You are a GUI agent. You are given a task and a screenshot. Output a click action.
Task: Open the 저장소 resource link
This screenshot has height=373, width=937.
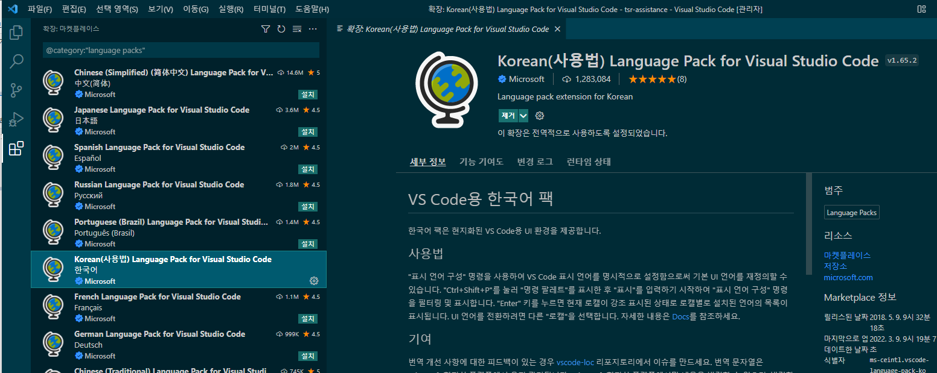coord(836,266)
